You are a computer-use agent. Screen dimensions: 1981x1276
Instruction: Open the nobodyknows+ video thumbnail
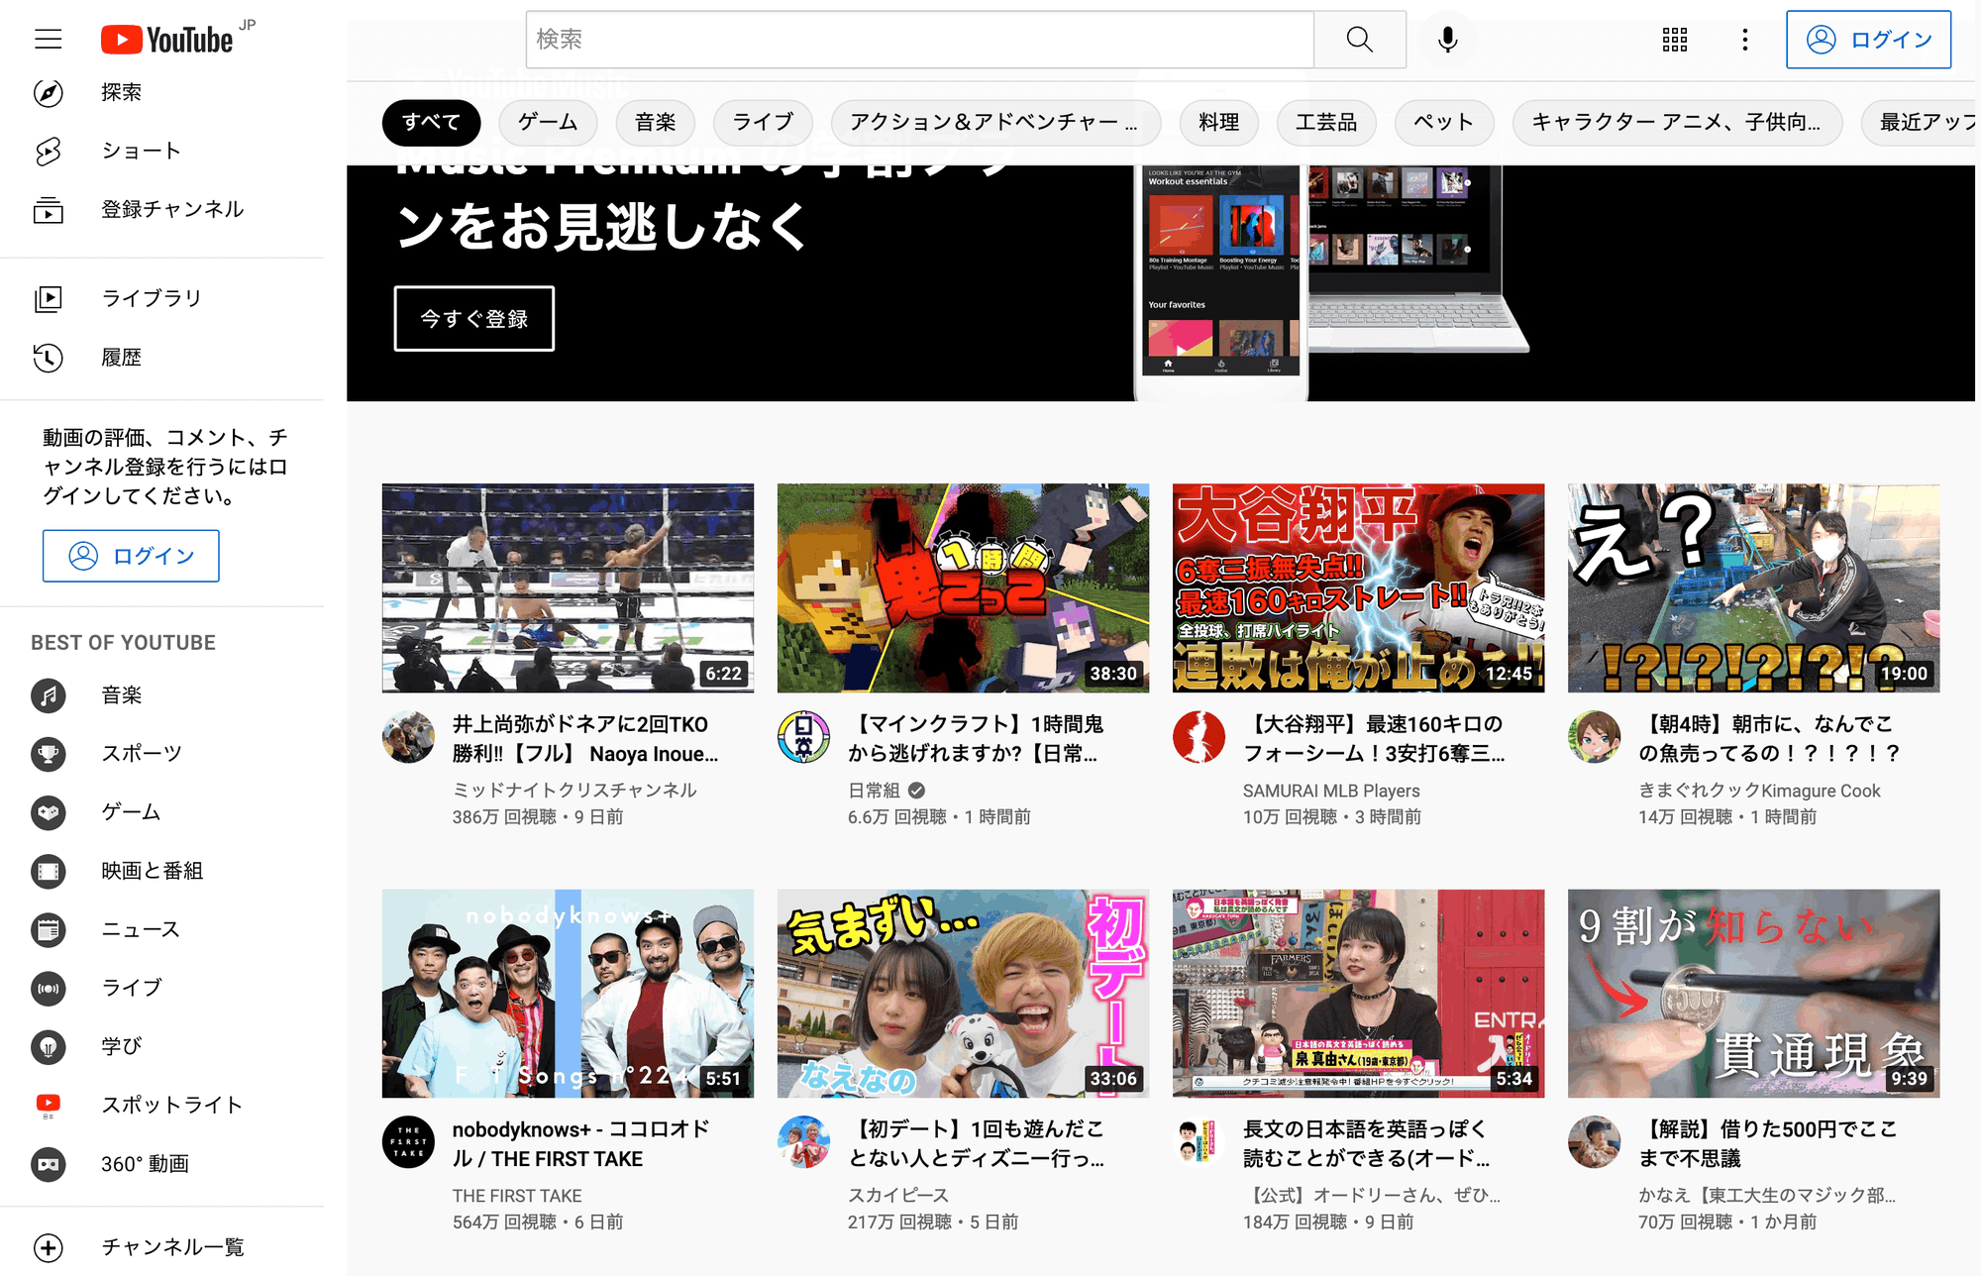coord(568,993)
